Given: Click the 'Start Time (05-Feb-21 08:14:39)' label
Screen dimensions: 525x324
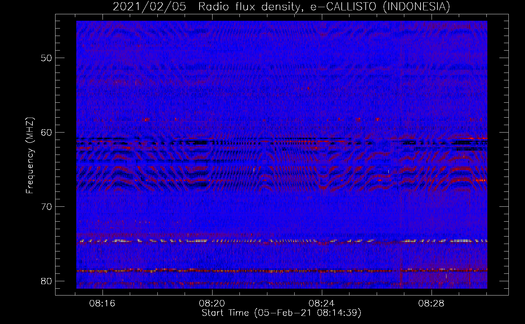Looking at the screenshot, I should (x=281, y=313).
